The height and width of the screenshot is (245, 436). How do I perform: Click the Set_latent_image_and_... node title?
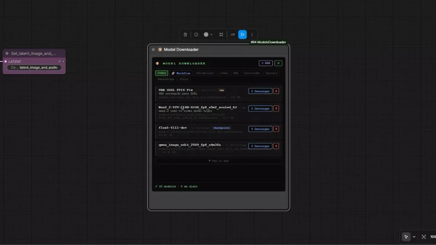coord(33,53)
